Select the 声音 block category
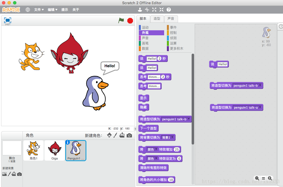283x187 pixels. [151, 38]
